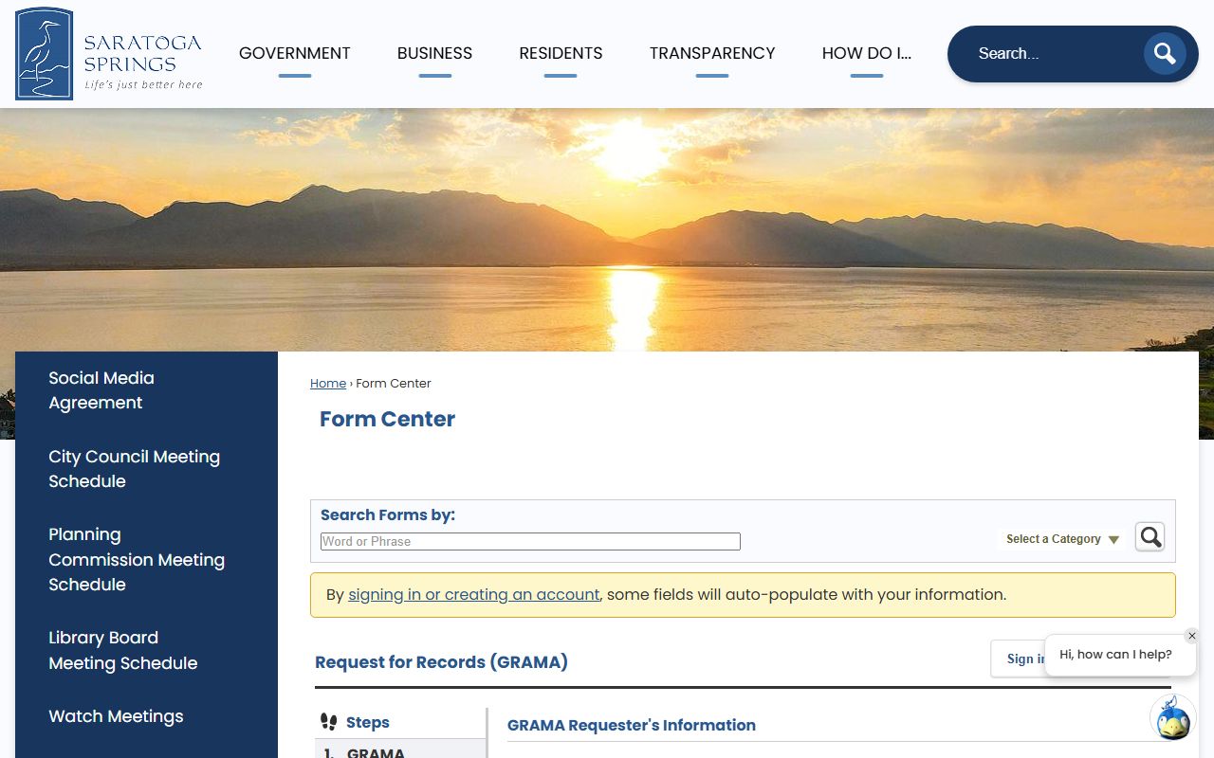Viewport: 1214px width, 758px height.
Task: Dismiss the 'Hi, how can I help?' bubble
Action: point(1192,636)
